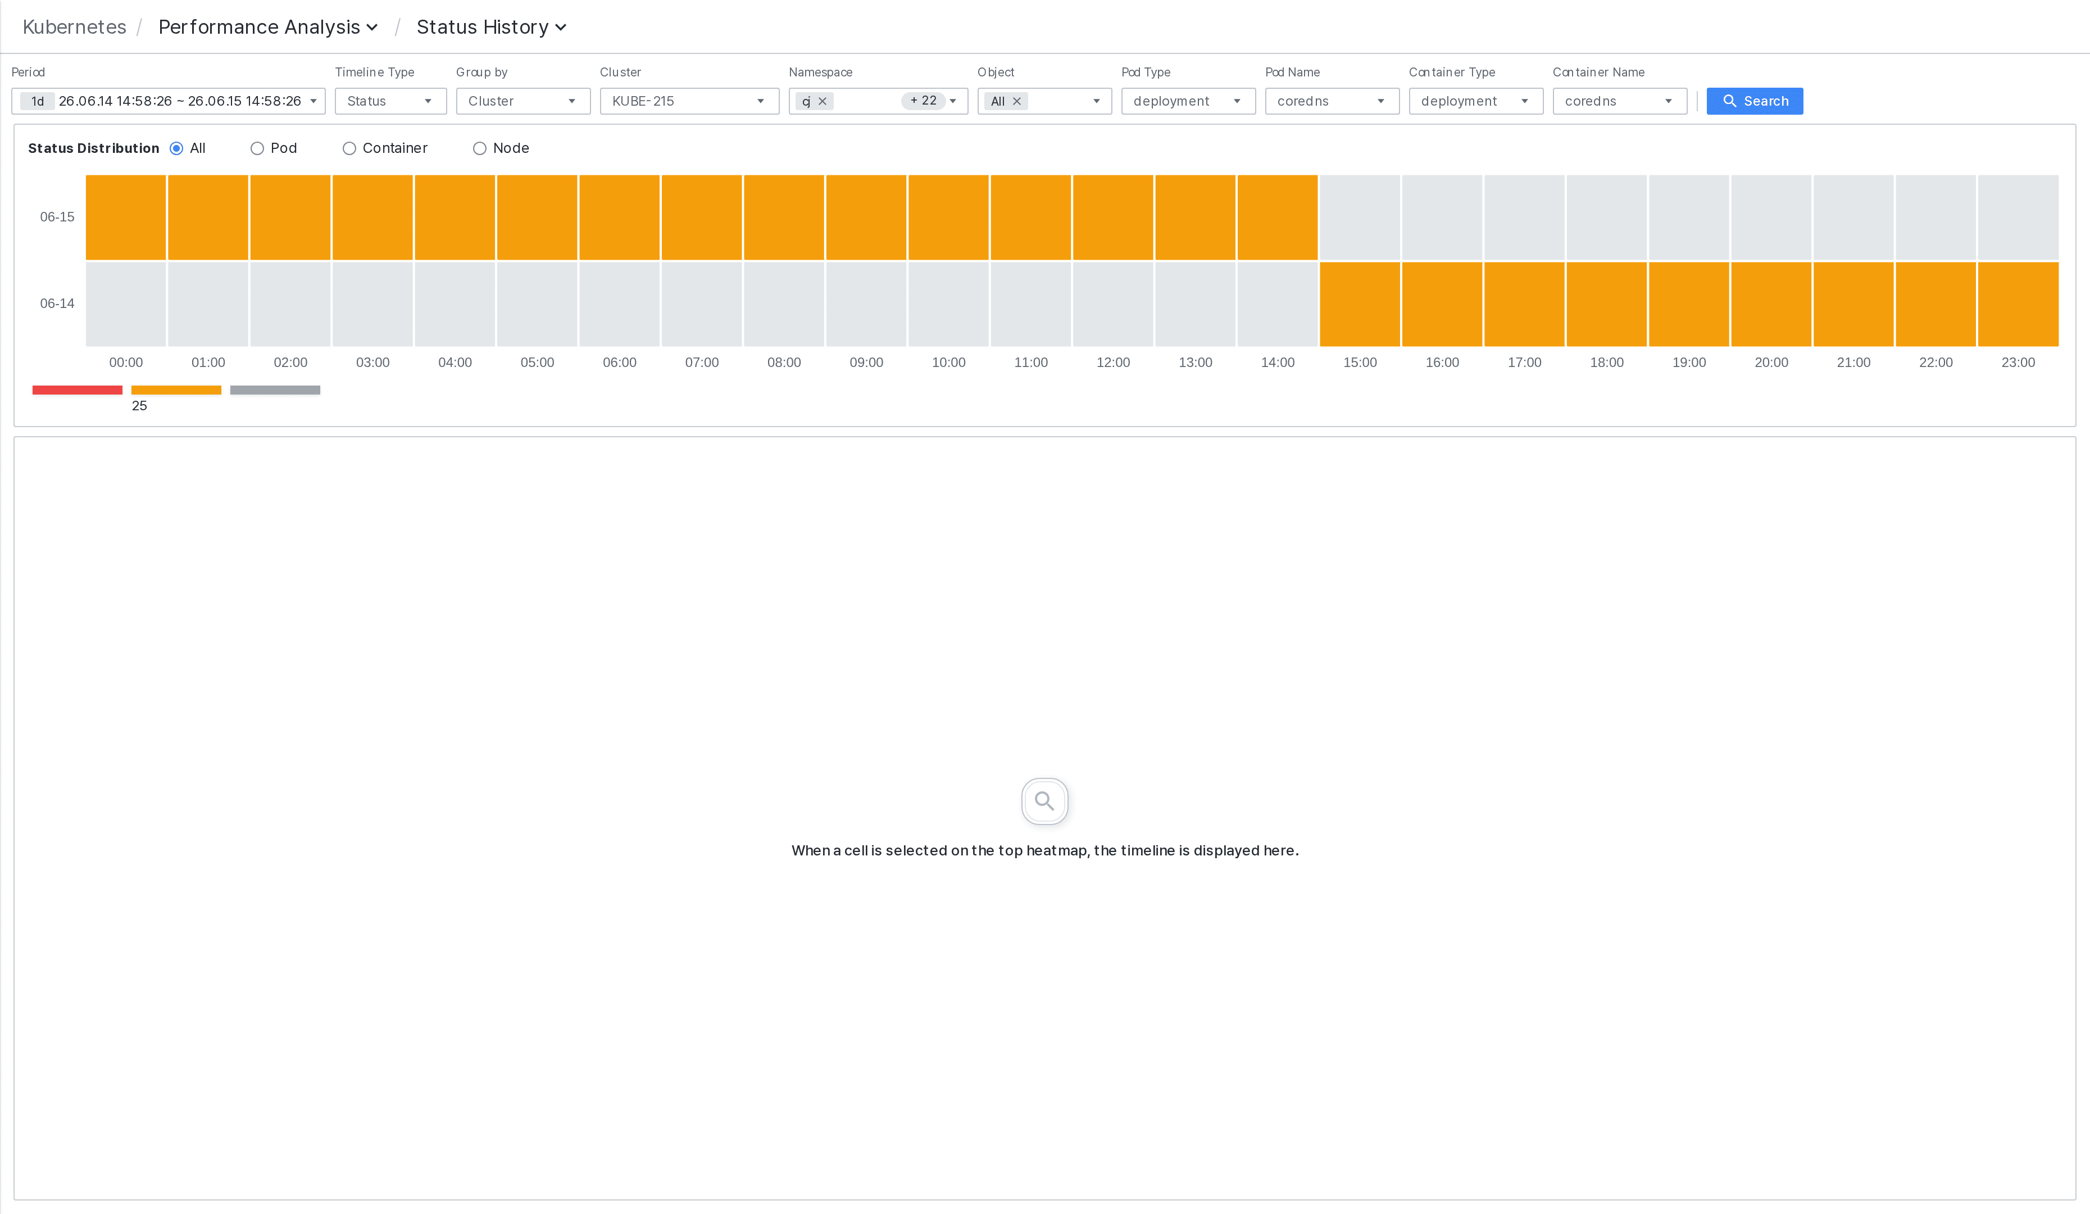Image resolution: width=2090 pixels, height=1214 pixels.
Task: Select the 06-15 07:00 heatmap cell
Action: 702,218
